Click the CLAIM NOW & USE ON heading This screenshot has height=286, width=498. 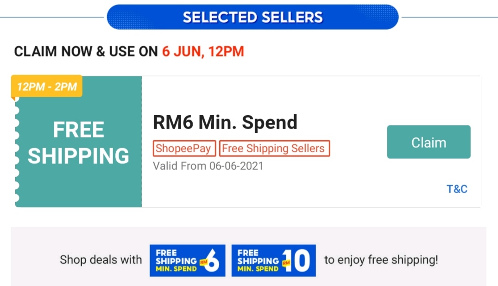coord(86,51)
